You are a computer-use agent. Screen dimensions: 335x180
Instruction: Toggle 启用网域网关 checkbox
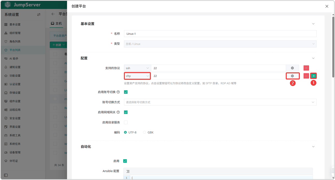(x=126, y=112)
